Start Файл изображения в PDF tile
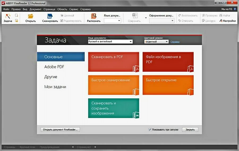This screenshot has width=239, height=151. coord(168,62)
